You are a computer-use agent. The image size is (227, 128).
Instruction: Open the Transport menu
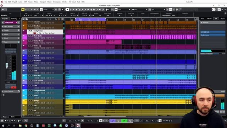click(x=43, y=2)
